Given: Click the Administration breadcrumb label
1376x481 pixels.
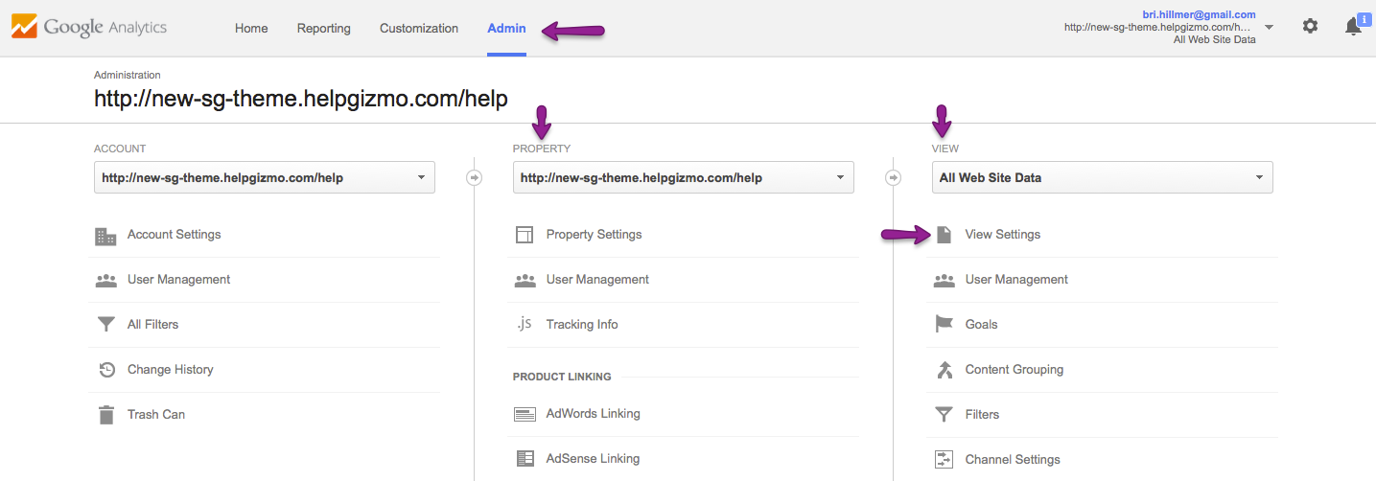Looking at the screenshot, I should click(128, 75).
